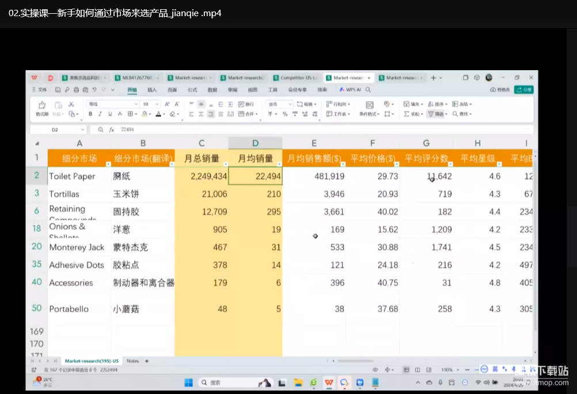Toggle underline U formatting
The image size is (577, 394).
tap(111, 114)
